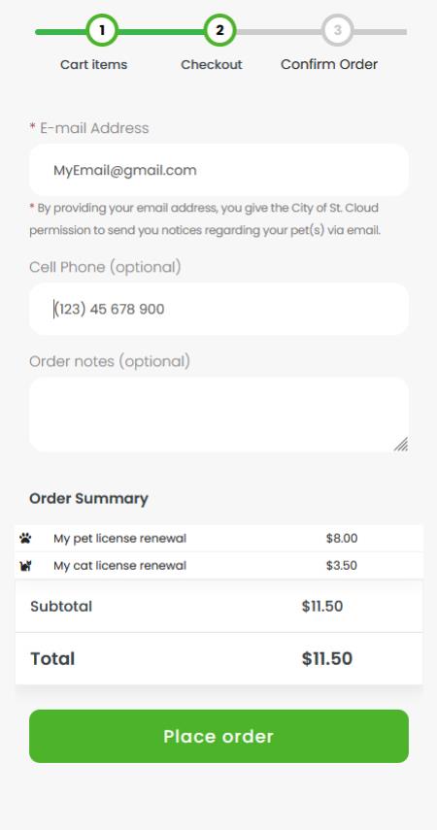Select step 3 circle in progress bar
The height and width of the screenshot is (830, 437).
click(x=337, y=31)
